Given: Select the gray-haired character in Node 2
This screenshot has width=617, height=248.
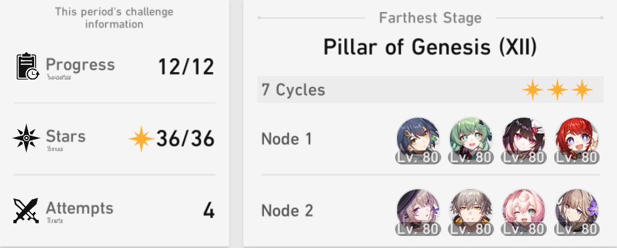Looking at the screenshot, I should (471, 212).
